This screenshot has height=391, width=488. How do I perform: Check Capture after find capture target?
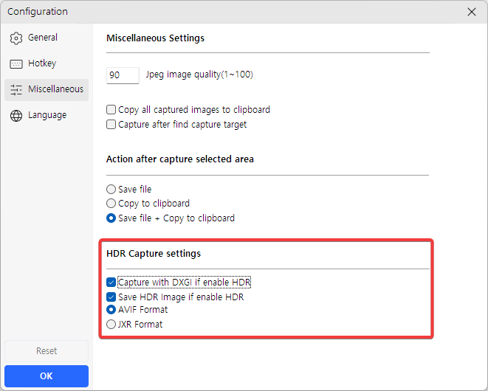pos(111,125)
